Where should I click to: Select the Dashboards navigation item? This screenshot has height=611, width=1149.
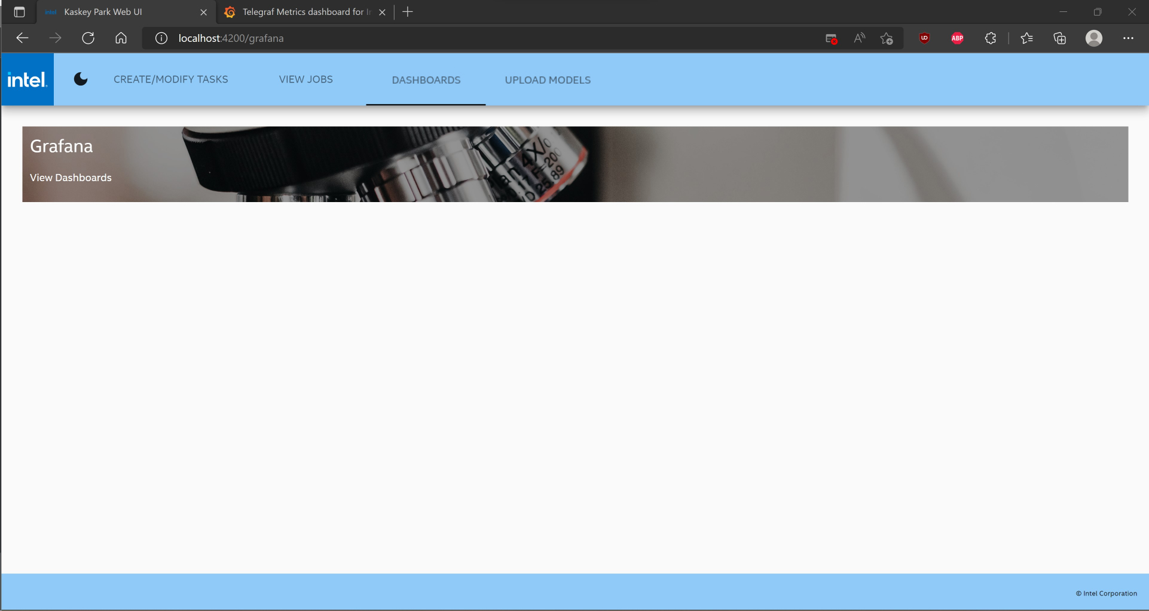point(426,80)
